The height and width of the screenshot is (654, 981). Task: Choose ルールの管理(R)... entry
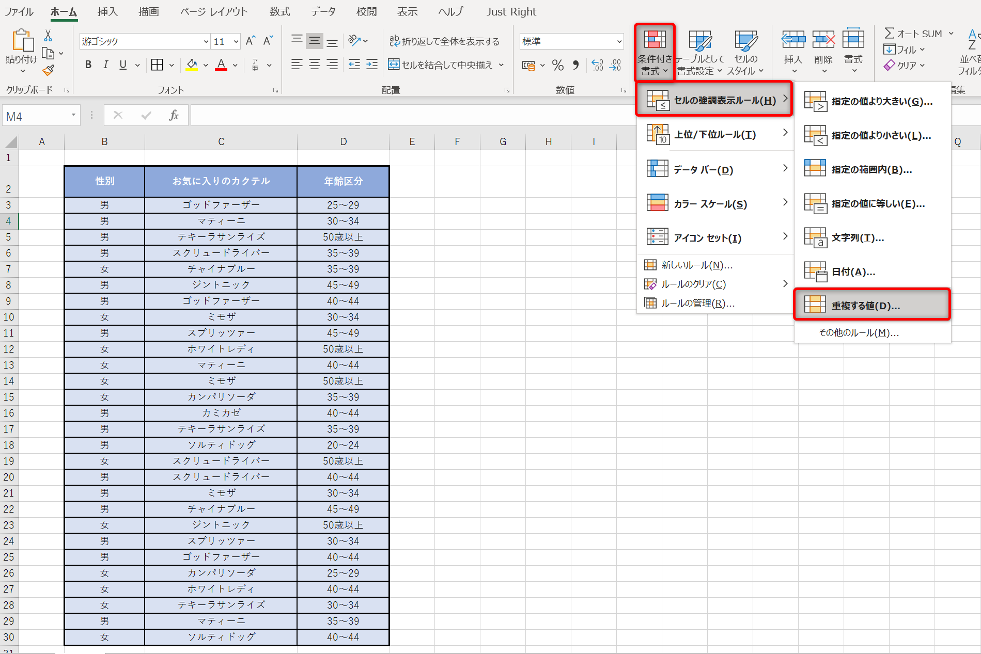coord(715,303)
